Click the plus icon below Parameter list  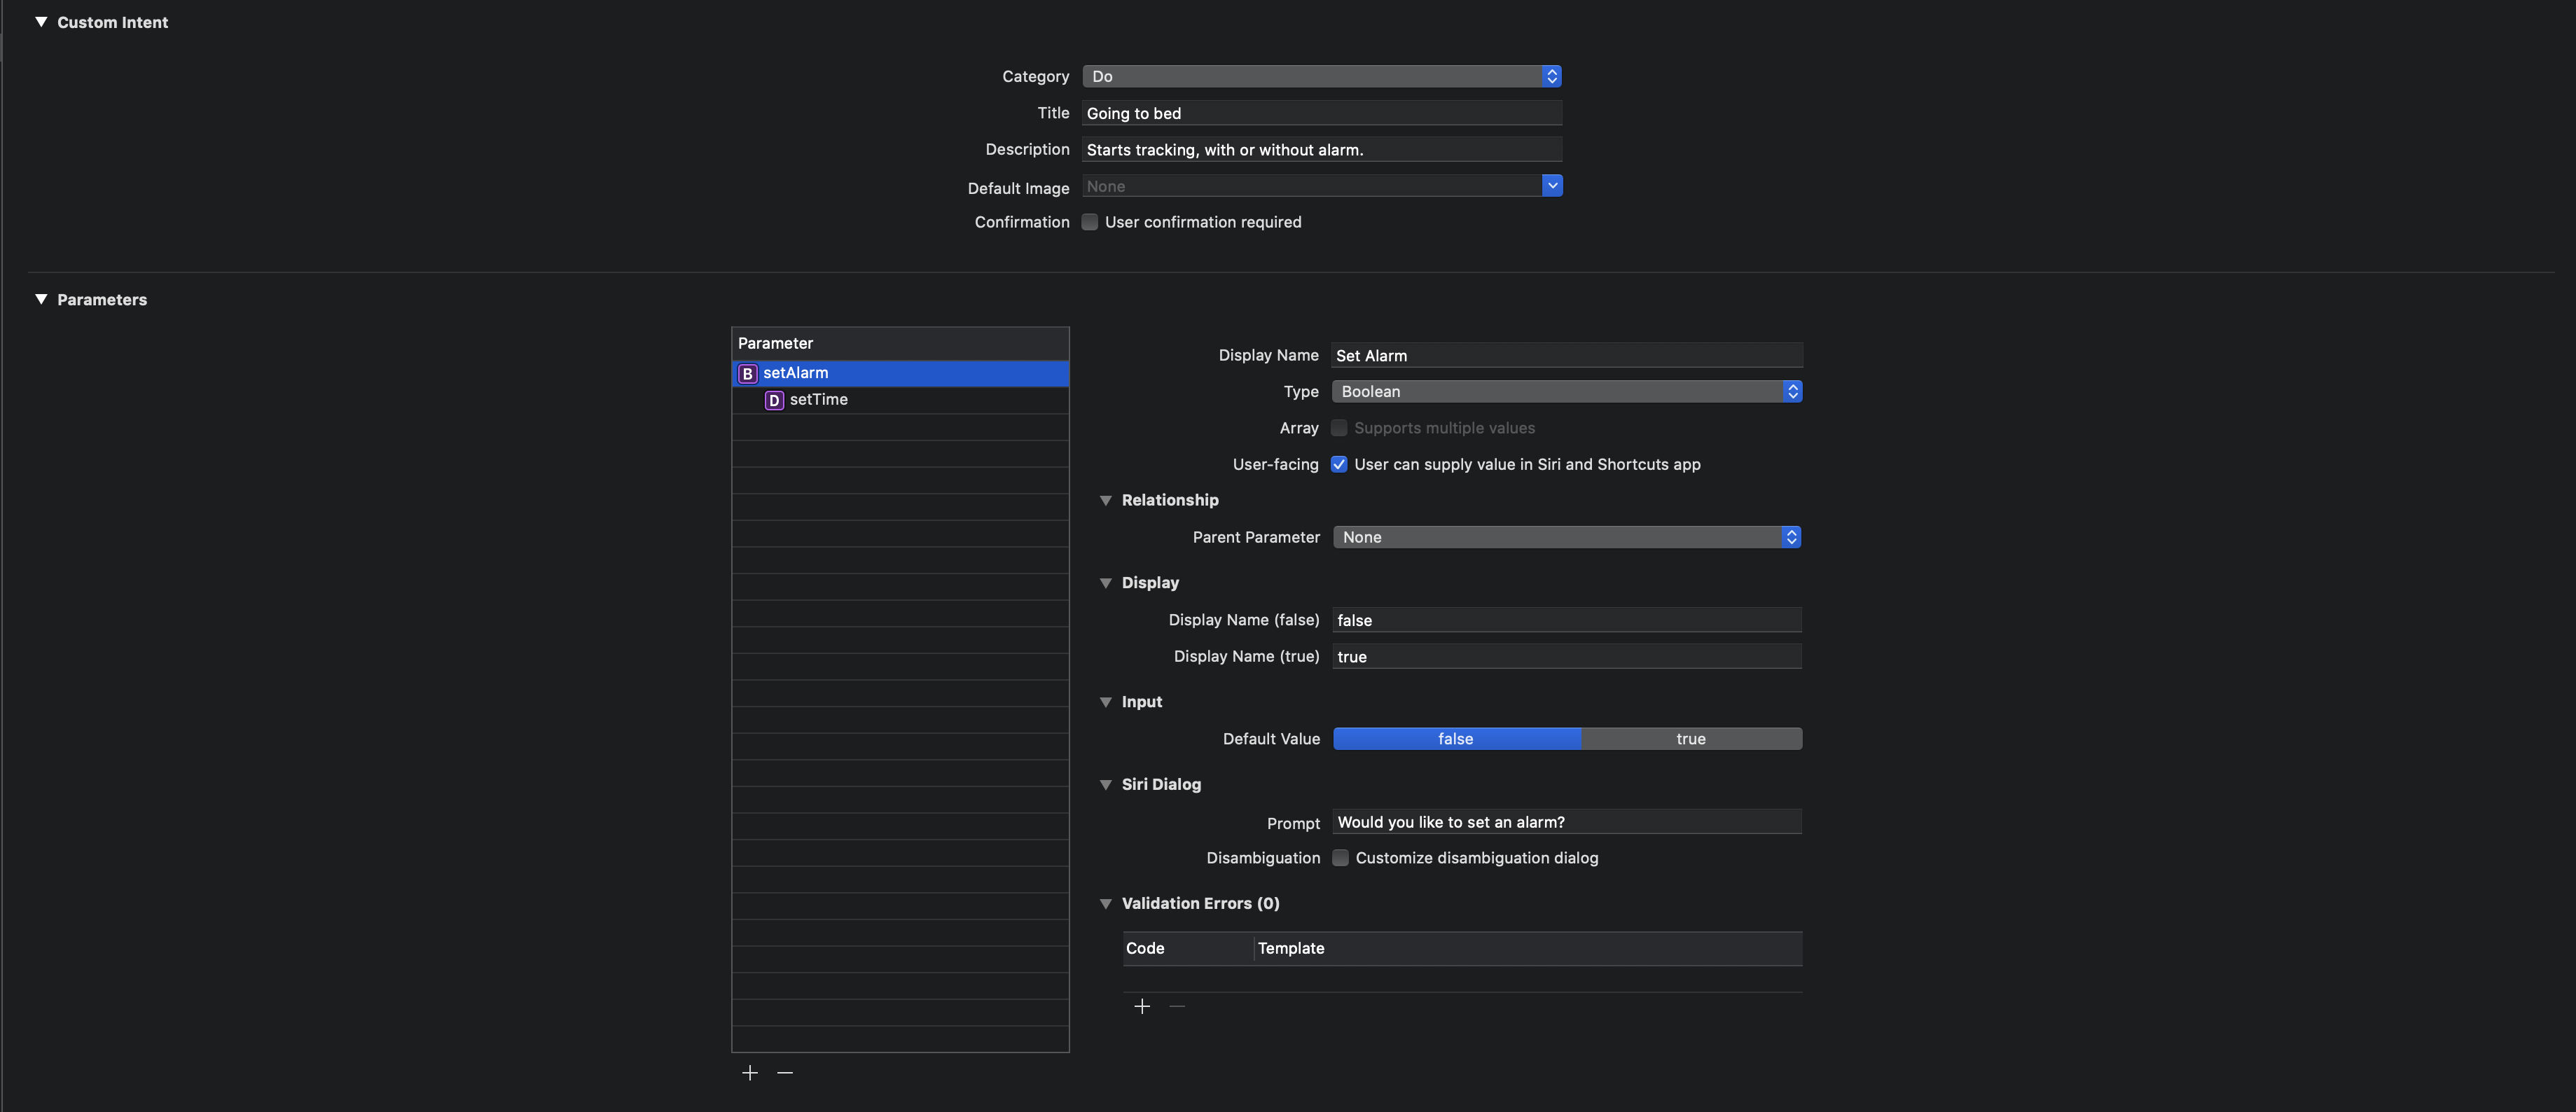pyautogui.click(x=750, y=1073)
